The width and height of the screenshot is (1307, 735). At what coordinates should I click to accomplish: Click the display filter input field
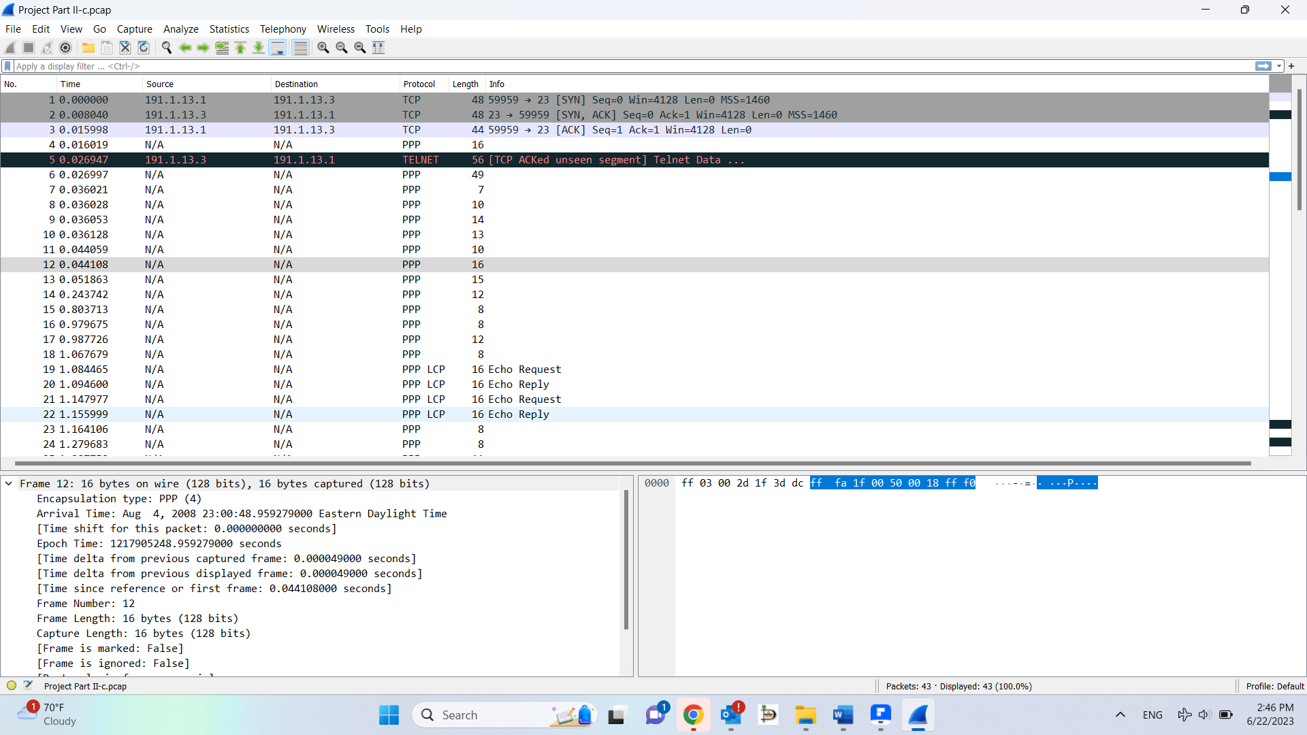[613, 66]
